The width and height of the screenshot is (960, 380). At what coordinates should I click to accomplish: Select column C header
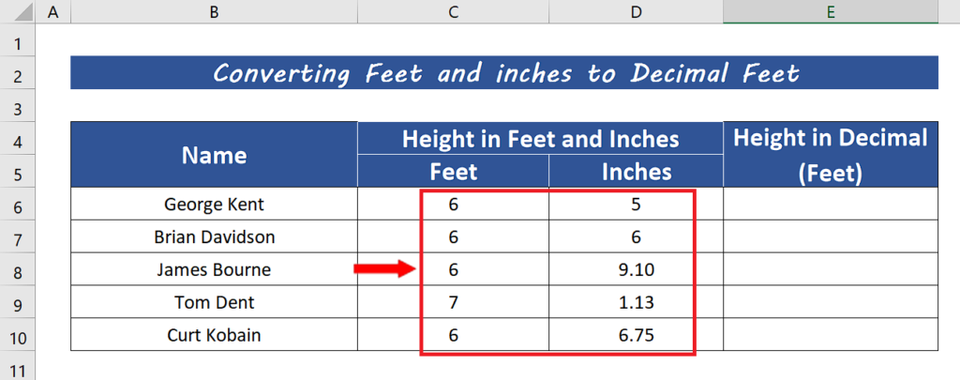point(453,11)
